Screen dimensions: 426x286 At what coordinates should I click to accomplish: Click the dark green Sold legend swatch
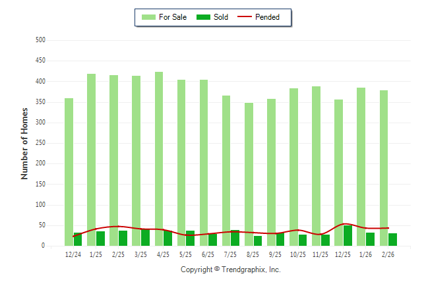(x=202, y=17)
